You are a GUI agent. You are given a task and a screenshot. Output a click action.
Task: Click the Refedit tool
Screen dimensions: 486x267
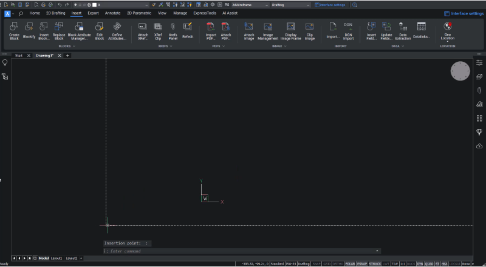(x=188, y=31)
